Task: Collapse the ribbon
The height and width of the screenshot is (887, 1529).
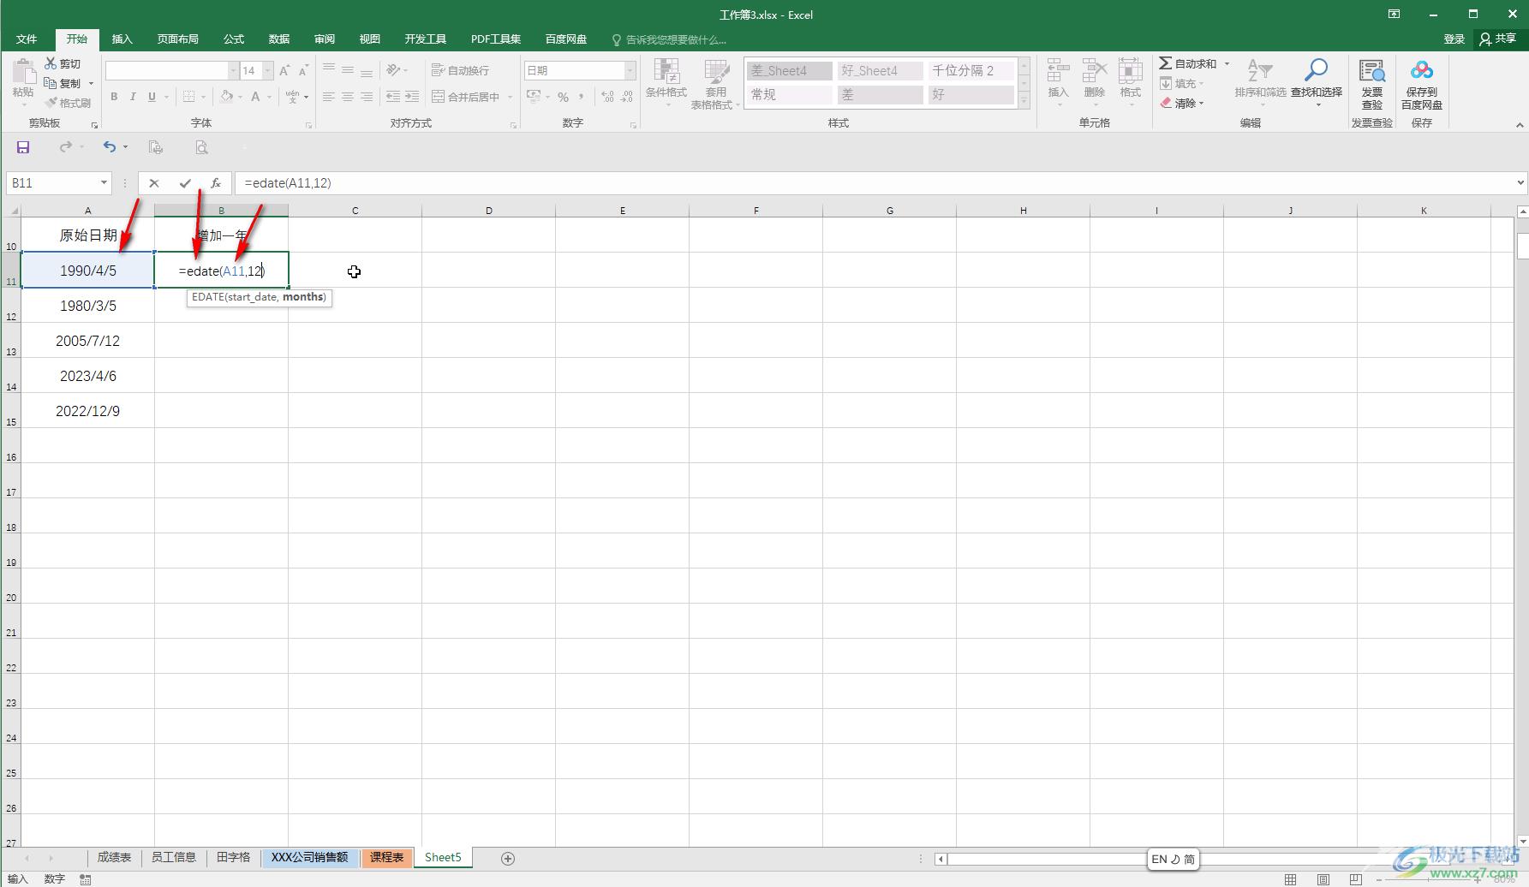Action: (1520, 125)
